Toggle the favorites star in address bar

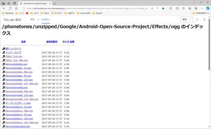[163, 8]
